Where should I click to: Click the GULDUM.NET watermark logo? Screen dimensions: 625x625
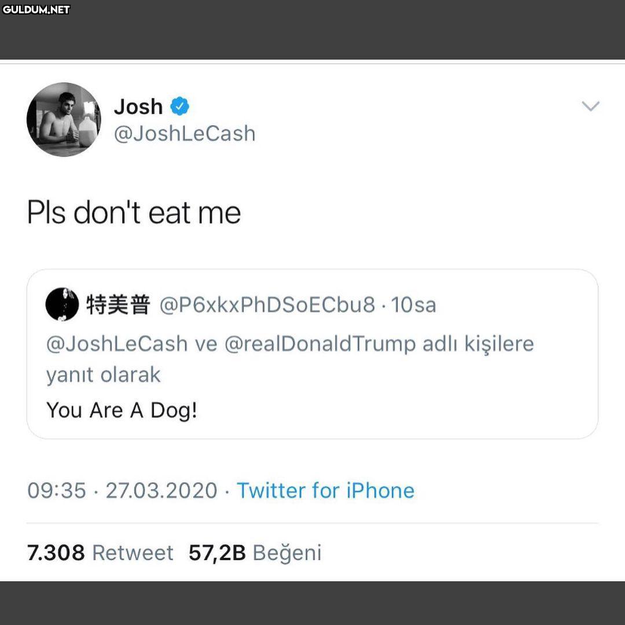[x=36, y=9]
